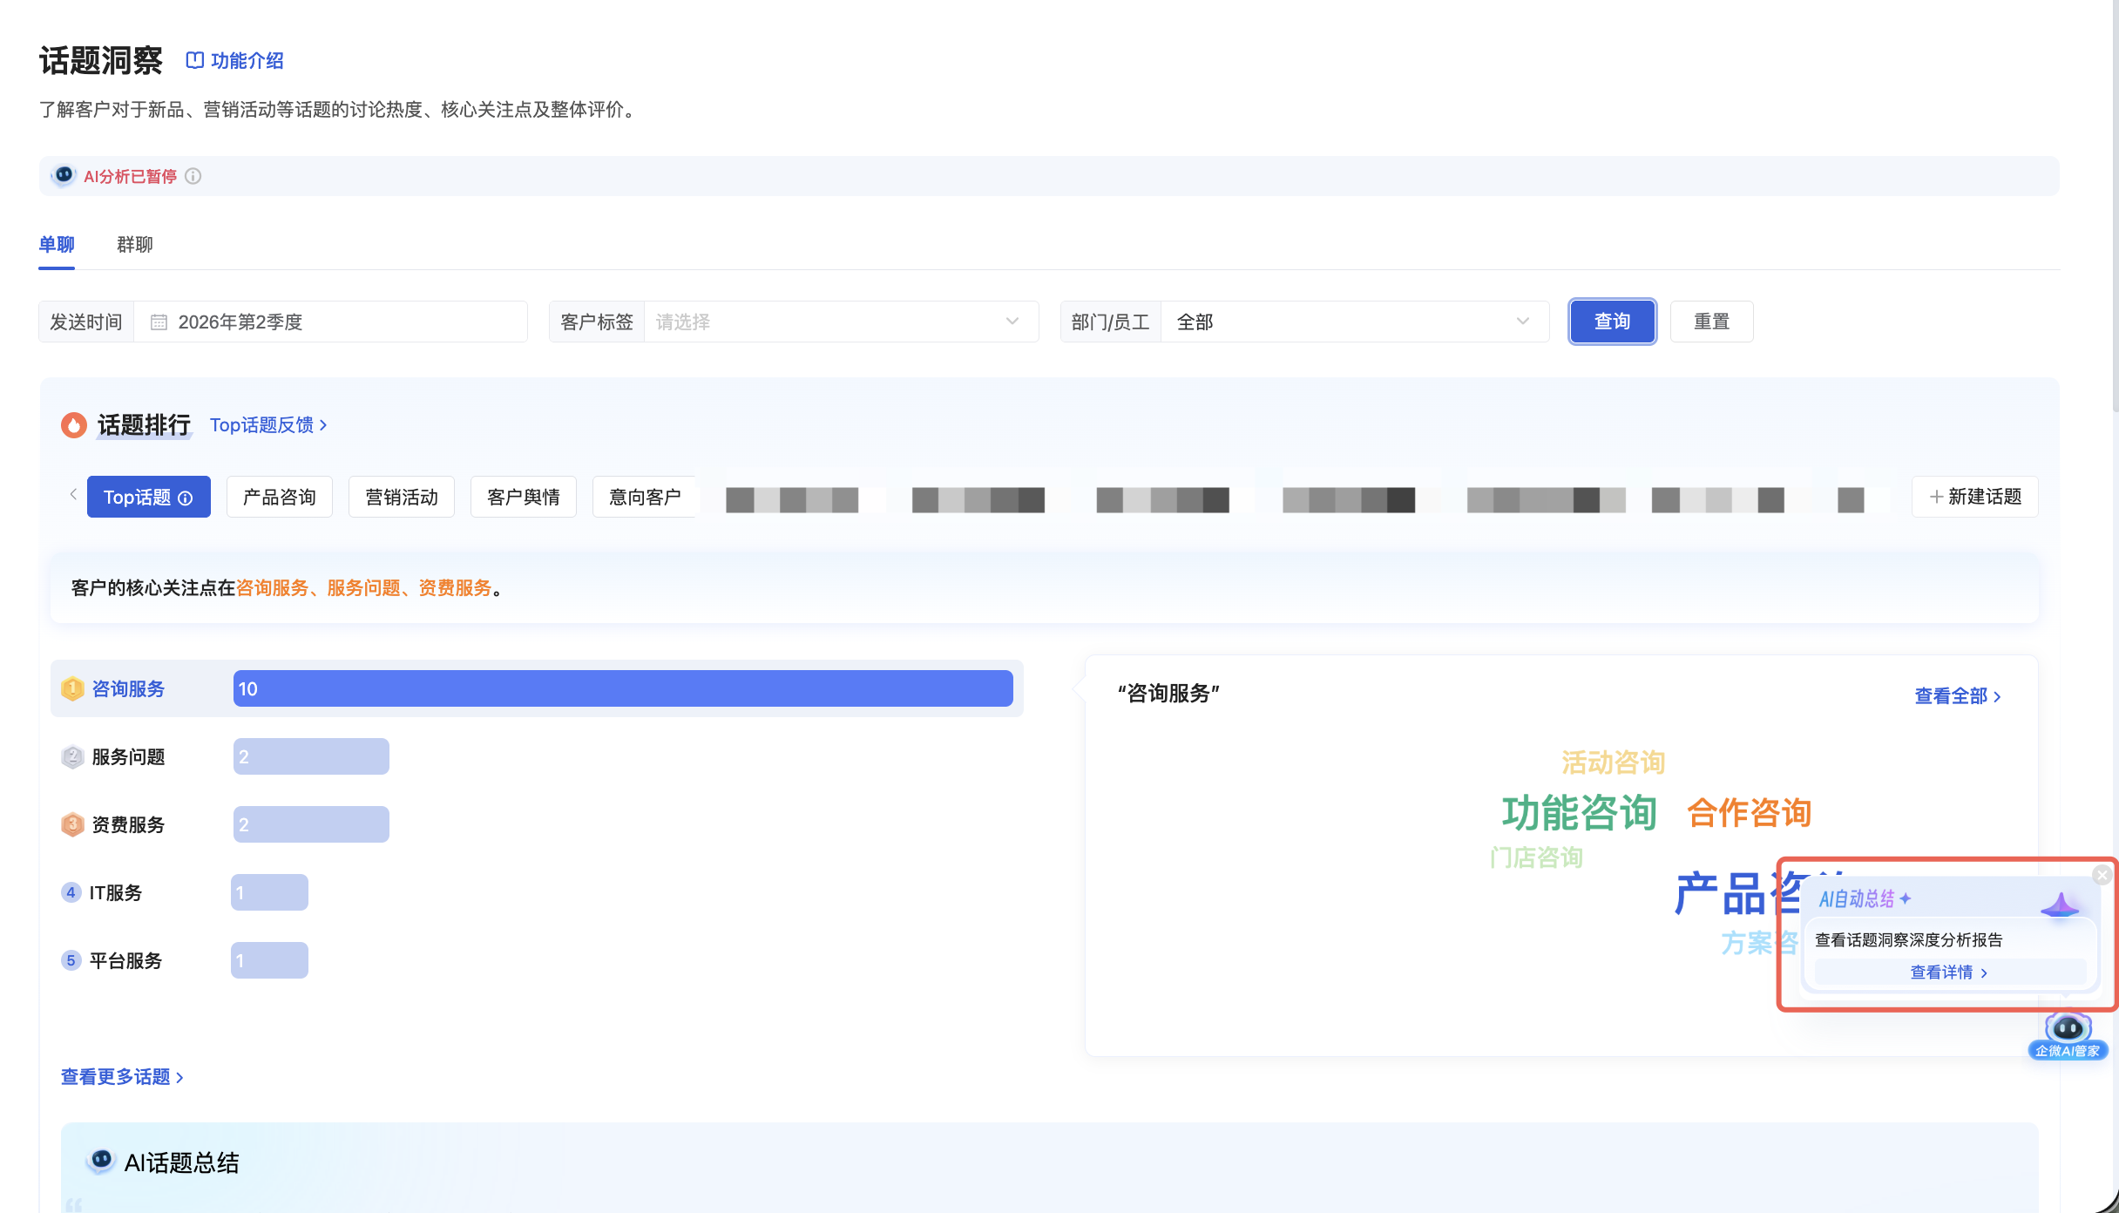
Task: Click the 查询 button
Action: 1613,322
